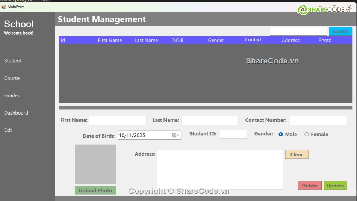The image size is (357, 201).
Task: Click the green Update button
Action: (x=335, y=186)
